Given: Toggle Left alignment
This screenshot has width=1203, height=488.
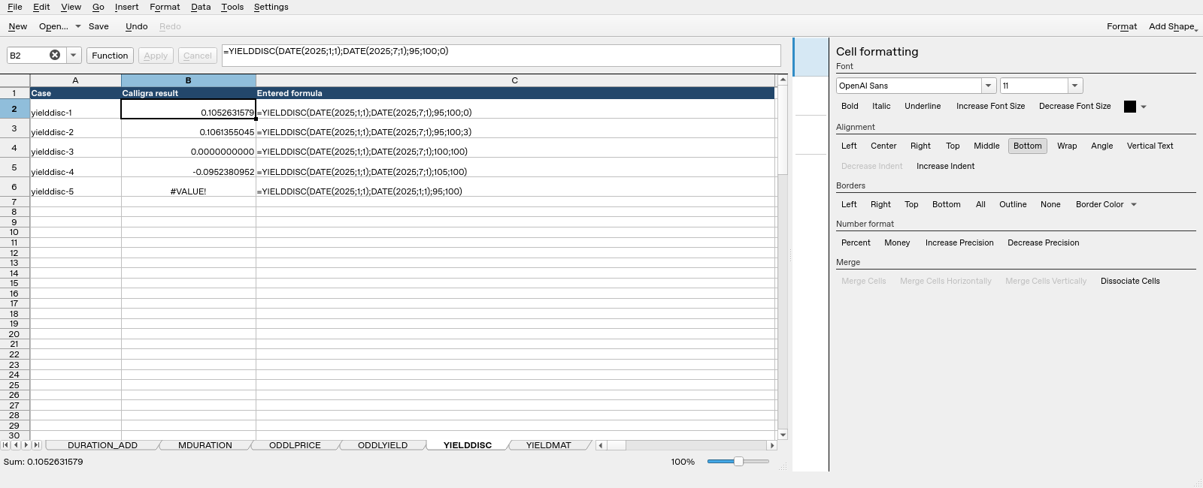Looking at the screenshot, I should coord(849,146).
